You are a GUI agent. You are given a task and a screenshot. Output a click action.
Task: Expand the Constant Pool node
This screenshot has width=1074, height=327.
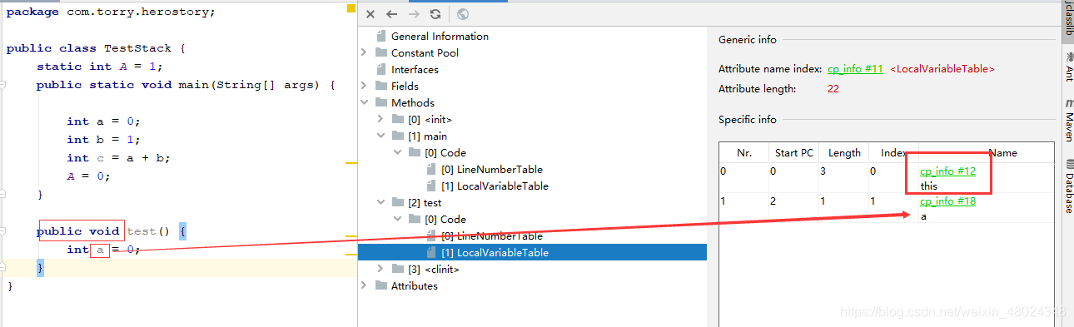pos(364,52)
